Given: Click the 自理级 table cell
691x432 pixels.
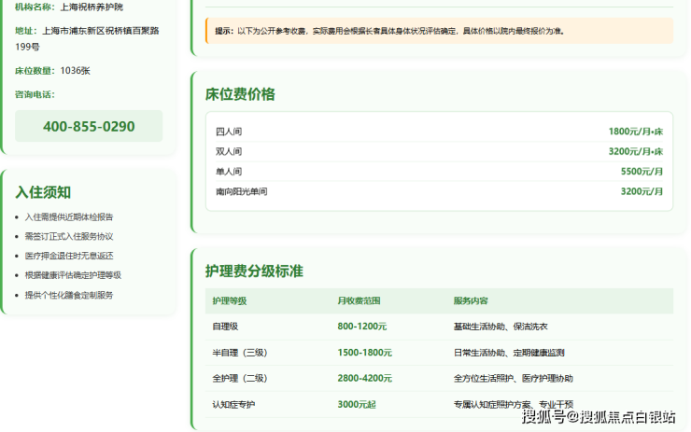Looking at the screenshot, I should [x=225, y=327].
